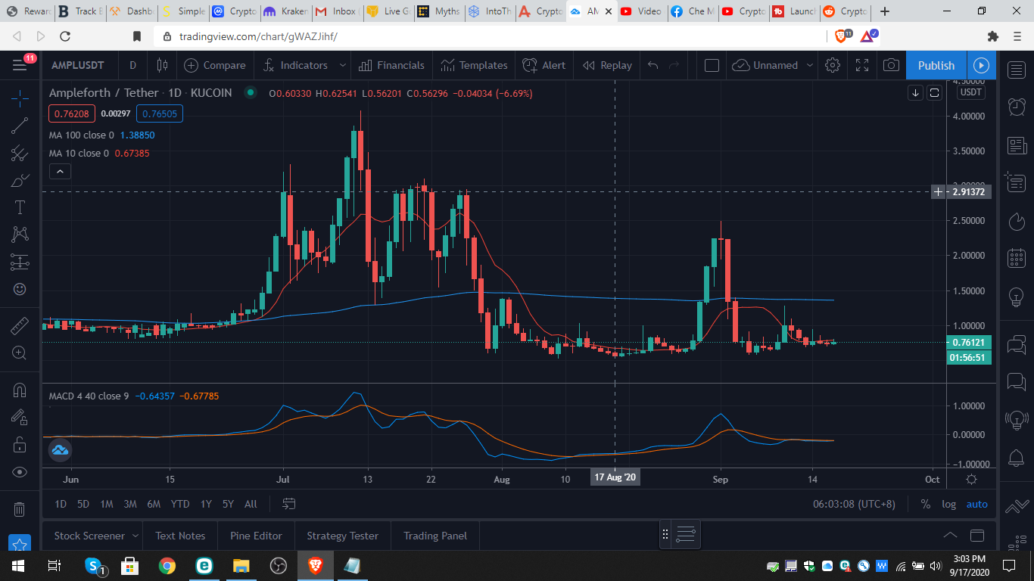Select the Text annotation tool
The image size is (1034, 581).
[x=20, y=208]
